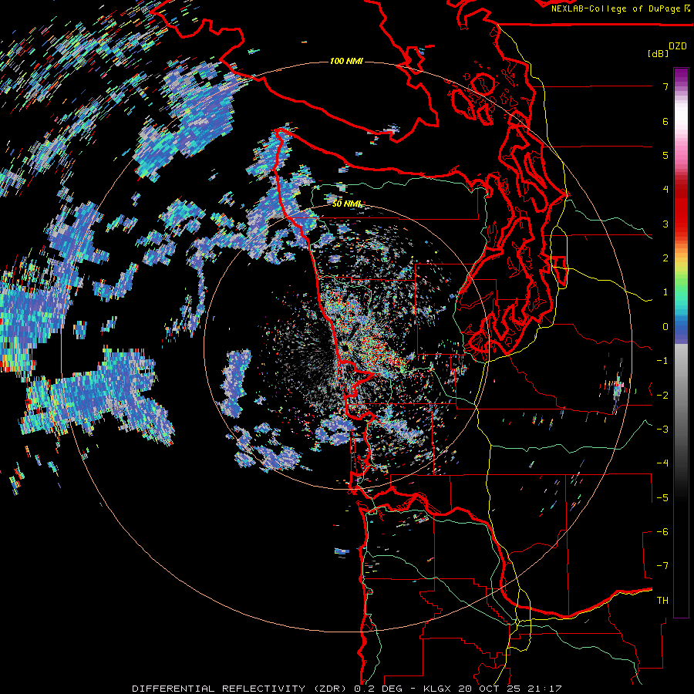Screen dimensions: 694x694
Task: Click the KLGX radar site center dot
Action: [345, 349]
